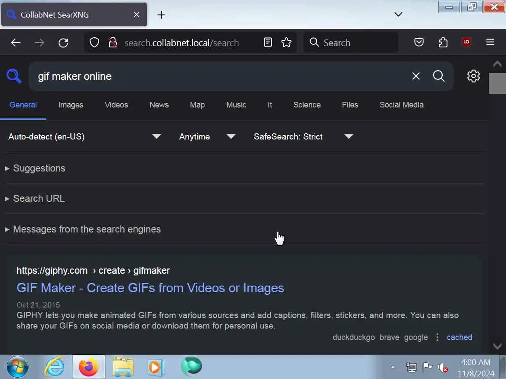506x379 pixels.
Task: Launch Internet Explorer from the taskbar
Action: click(54, 367)
